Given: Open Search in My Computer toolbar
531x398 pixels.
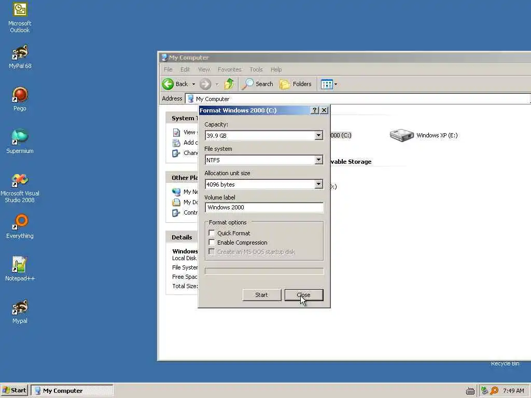Looking at the screenshot, I should 258,84.
